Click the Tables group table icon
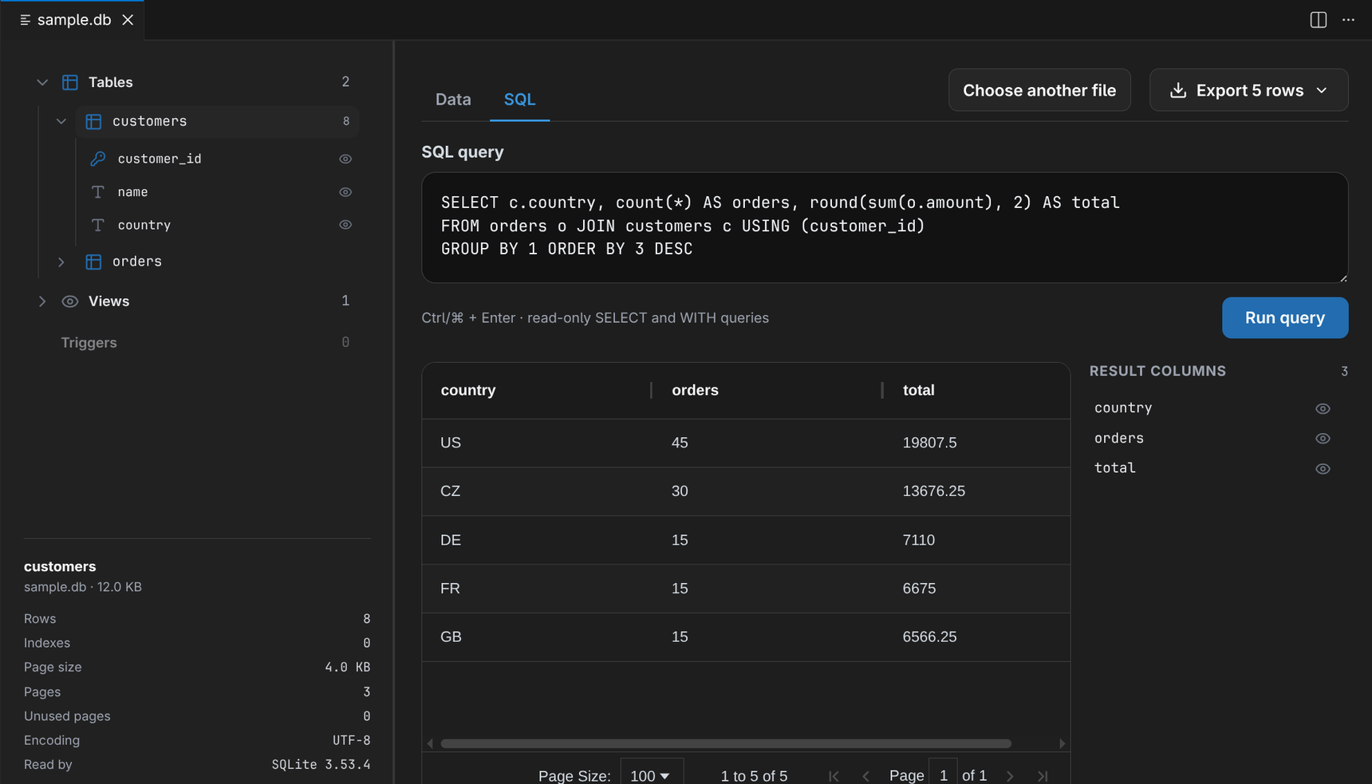This screenshot has height=784, width=1372. [70, 82]
